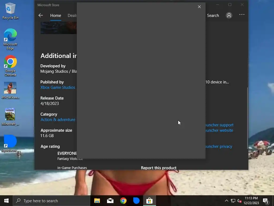
Task: Open the See more ellipsis menu
Action: pos(242,14)
